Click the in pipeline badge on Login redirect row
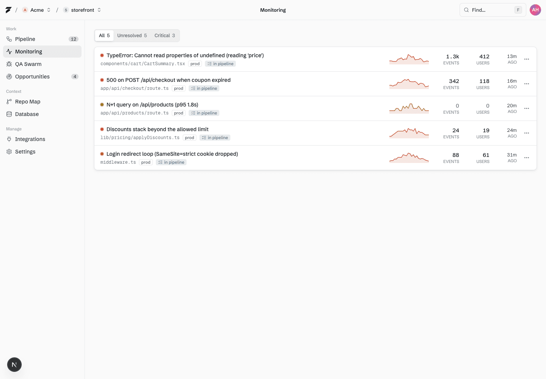The image size is (546, 379). coord(171,162)
